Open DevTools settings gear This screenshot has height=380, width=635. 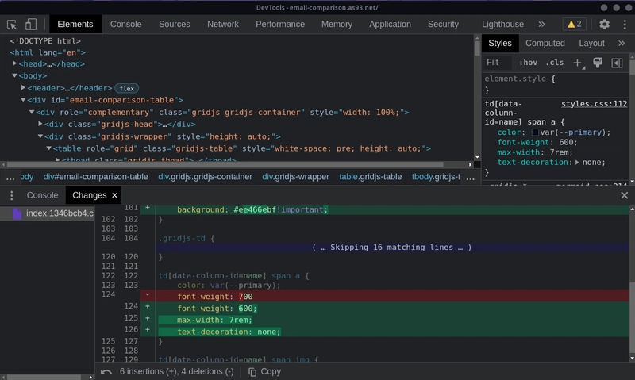(604, 25)
